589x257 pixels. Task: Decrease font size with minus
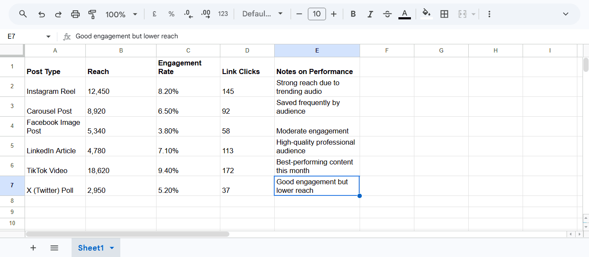point(299,14)
